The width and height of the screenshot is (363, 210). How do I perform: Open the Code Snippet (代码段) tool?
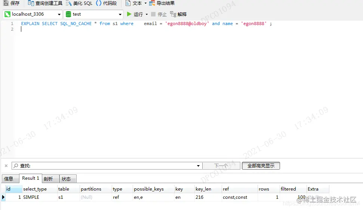(107, 3)
